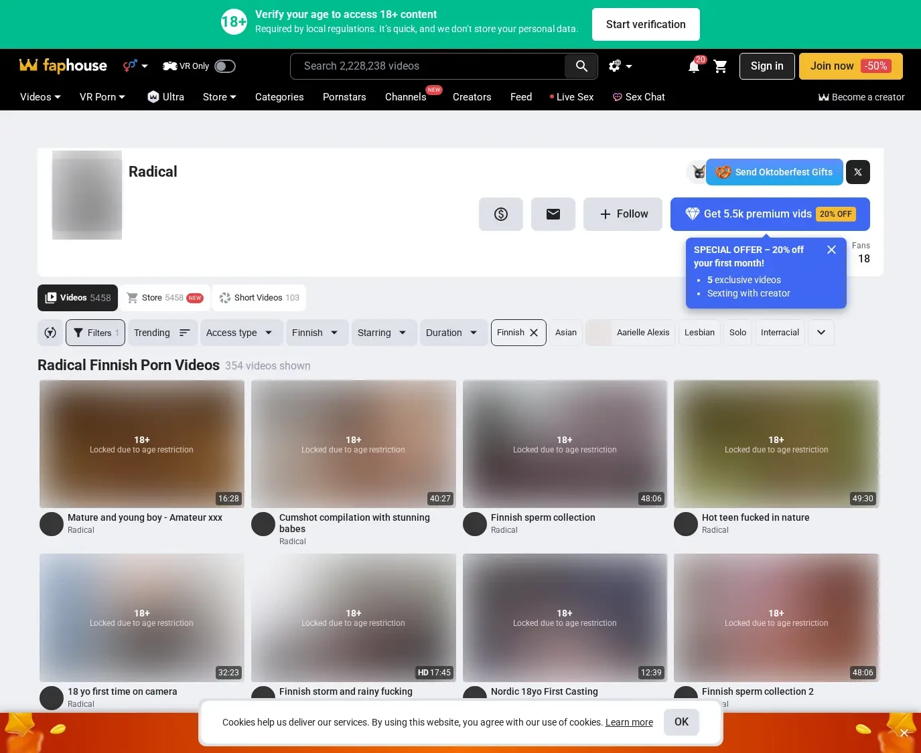921x753 pixels.
Task: Click avatar beside Finnish sperm collection
Action: (475, 524)
